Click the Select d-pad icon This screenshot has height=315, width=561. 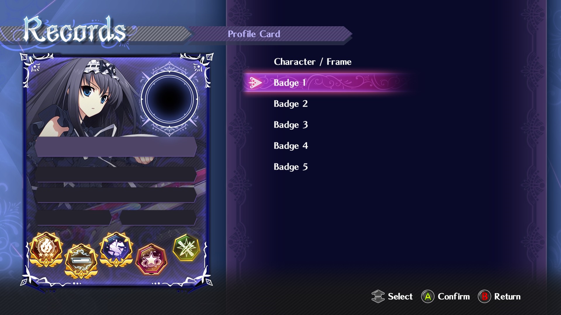(x=378, y=296)
